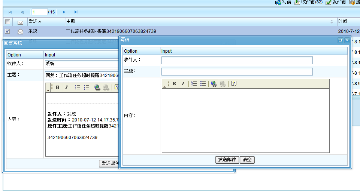
Task: Go to next page of mail list
Action: (64, 12)
